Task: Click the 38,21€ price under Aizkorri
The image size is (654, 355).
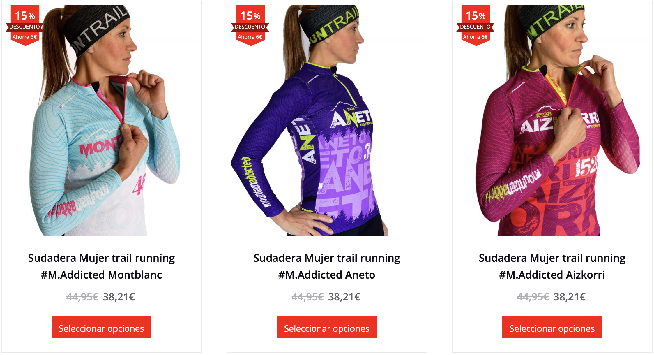Action: (570, 297)
